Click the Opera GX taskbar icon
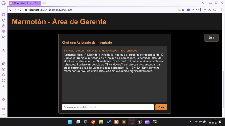Viewport: 225px width, 126px height. [x=132, y=122]
